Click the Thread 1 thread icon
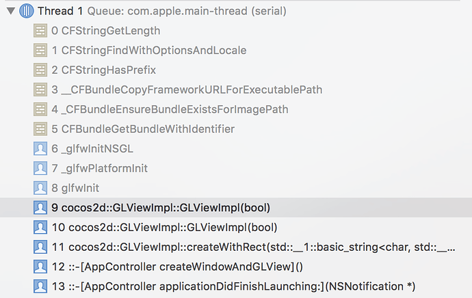The image size is (472, 298). (x=27, y=11)
